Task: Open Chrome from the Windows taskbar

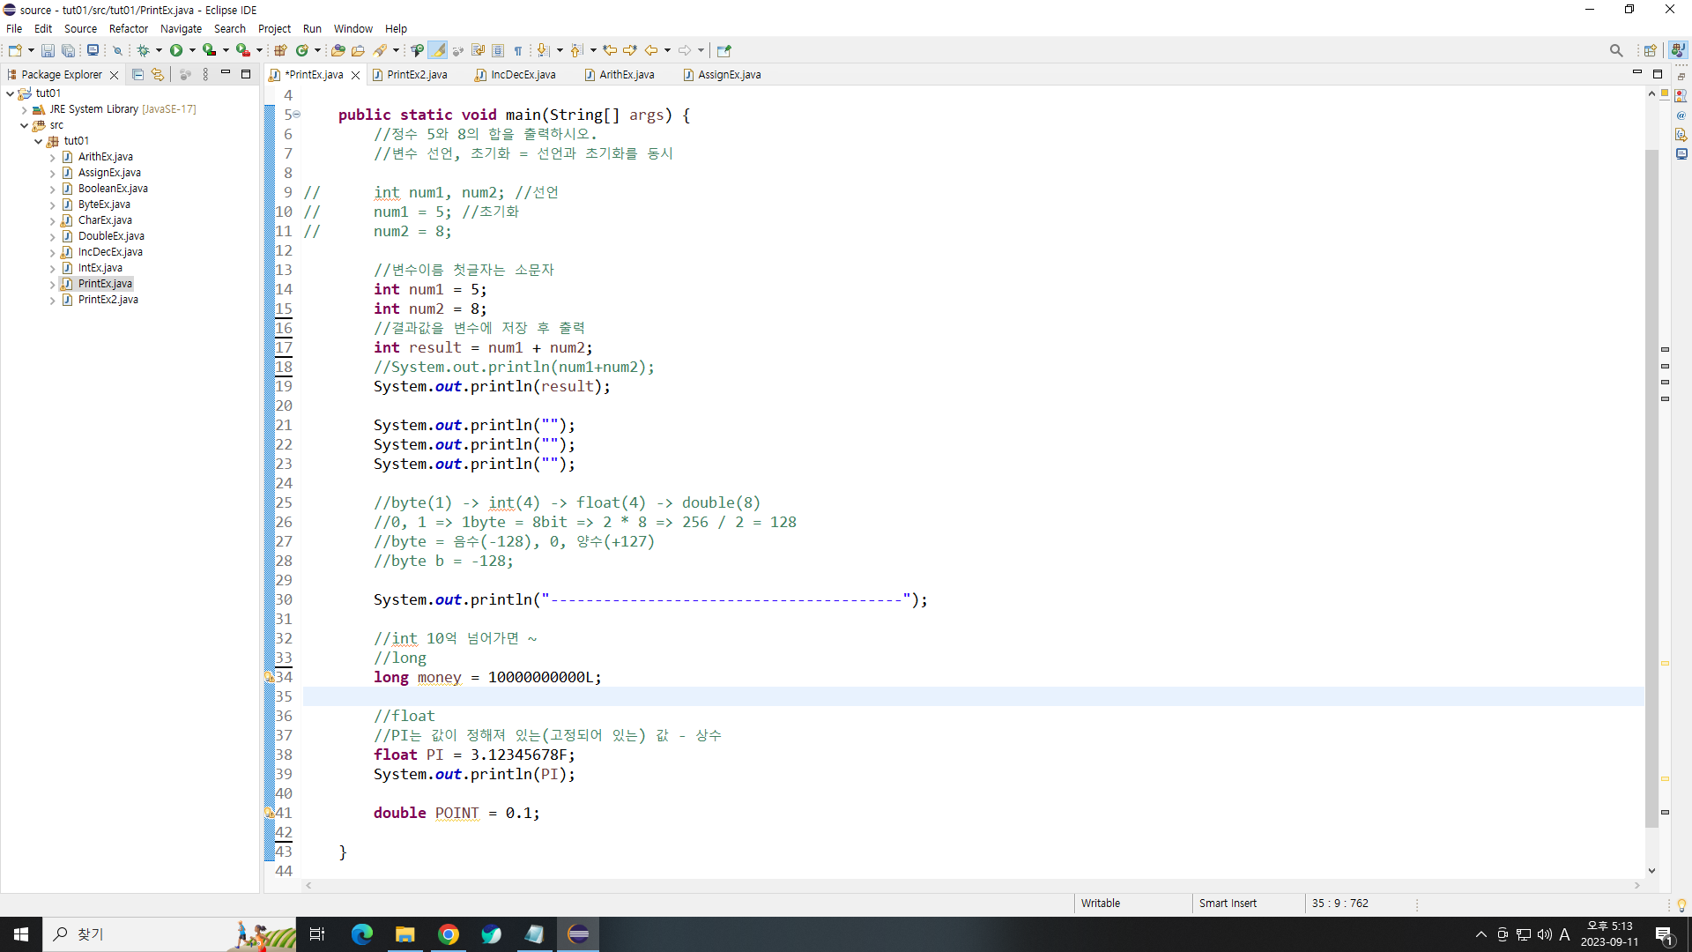Action: click(449, 934)
